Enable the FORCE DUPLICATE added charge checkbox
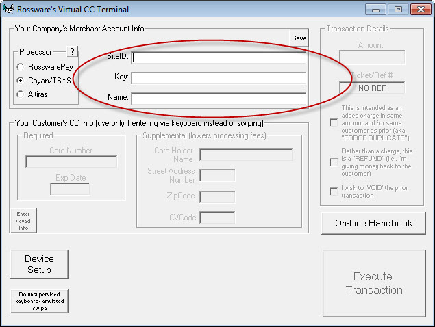The height and width of the screenshot is (327, 435). point(334,122)
